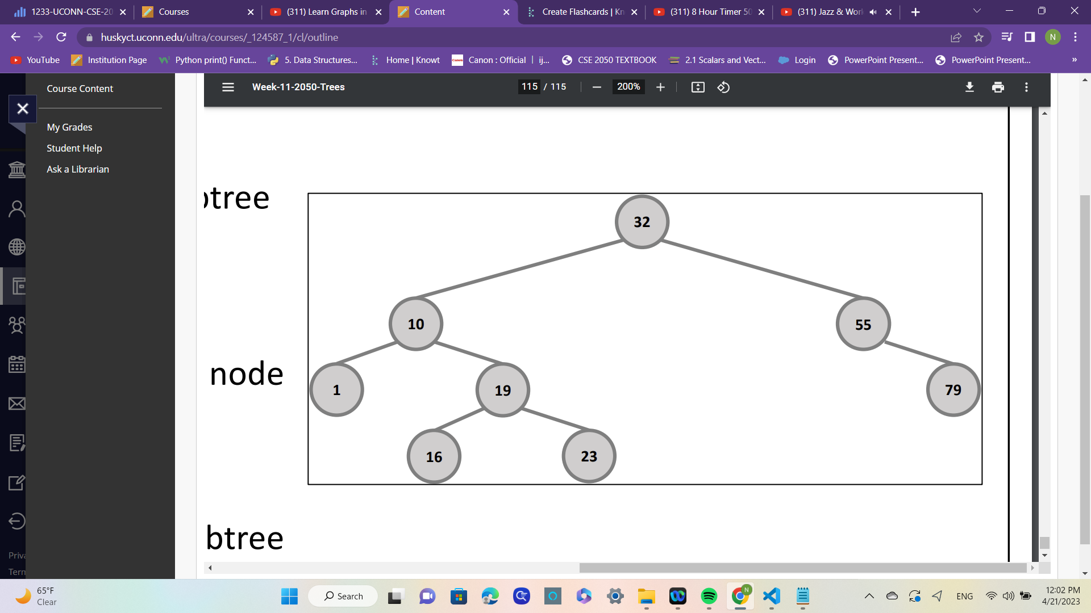
Task: Open Visual Studio Code from taskbar
Action: [x=771, y=596]
